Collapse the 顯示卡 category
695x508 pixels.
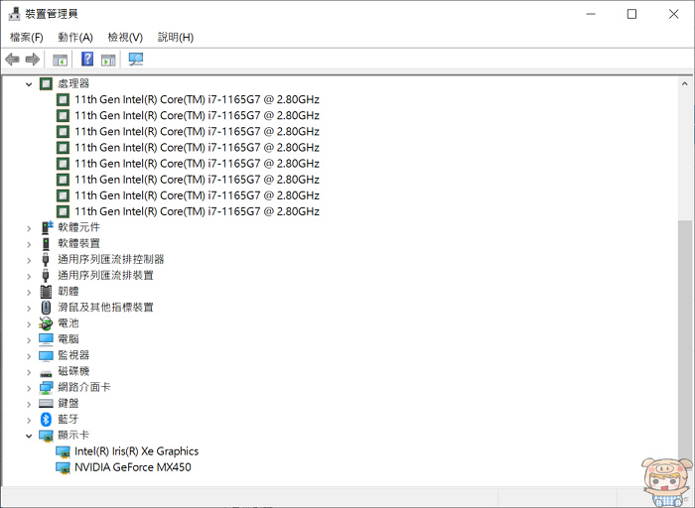click(x=29, y=436)
